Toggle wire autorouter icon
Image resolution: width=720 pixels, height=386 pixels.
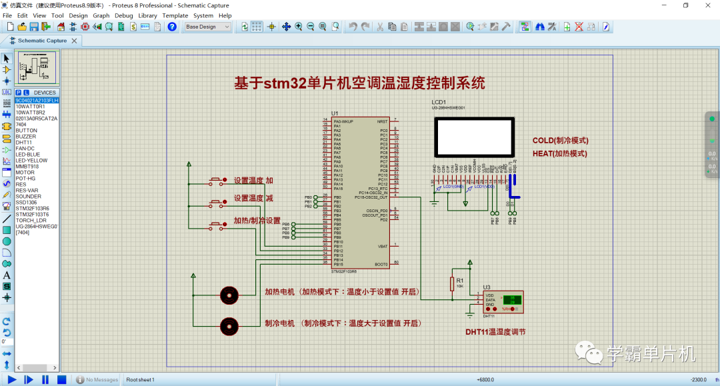tap(525, 27)
